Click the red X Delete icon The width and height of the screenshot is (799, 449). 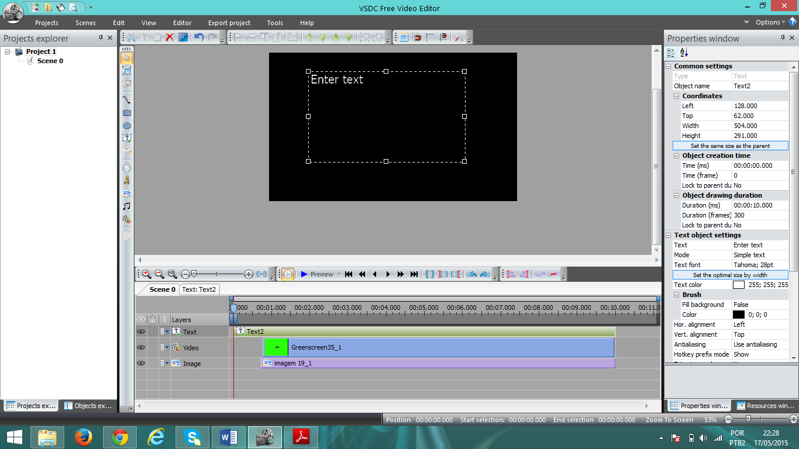pos(170,37)
